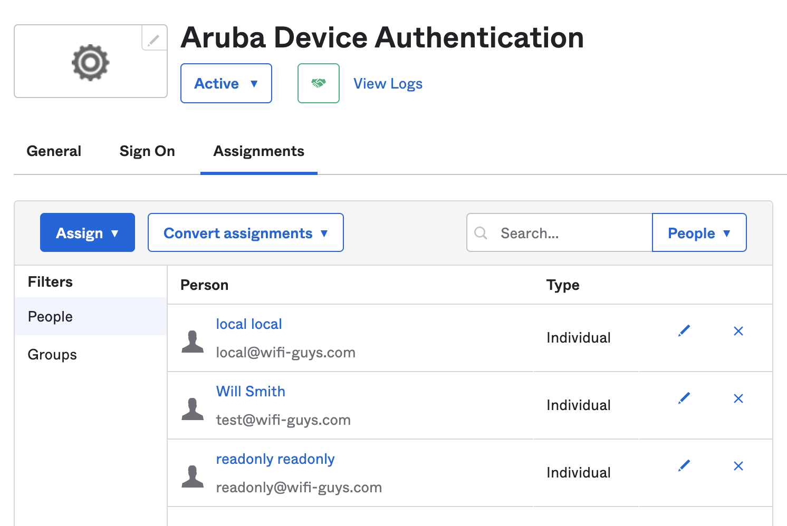Expand the Assign dropdown
The image size is (787, 526).
pos(87,232)
